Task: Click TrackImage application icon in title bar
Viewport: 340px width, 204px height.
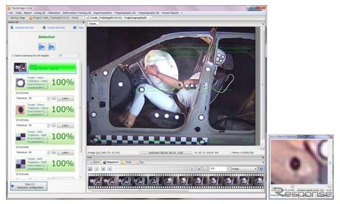Action: coord(9,8)
